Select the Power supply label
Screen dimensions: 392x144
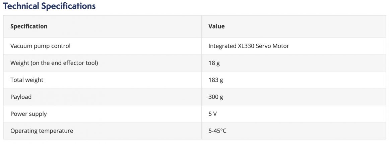click(x=28, y=114)
